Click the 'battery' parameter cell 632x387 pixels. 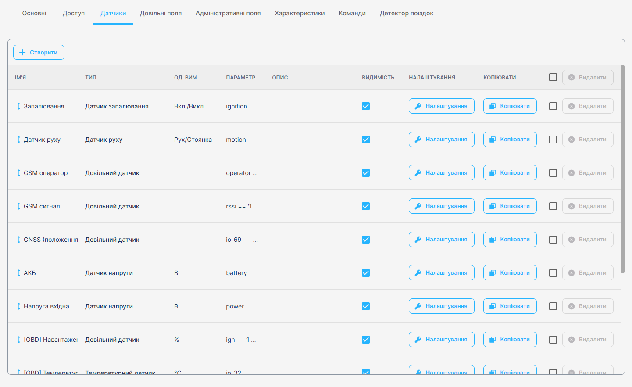coord(236,273)
